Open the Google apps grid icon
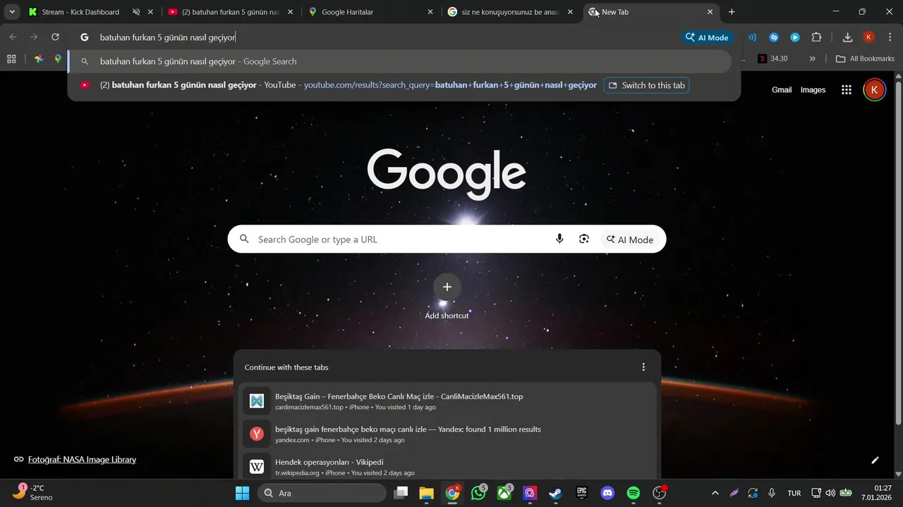Screen dimensions: 903x507 [847, 89]
